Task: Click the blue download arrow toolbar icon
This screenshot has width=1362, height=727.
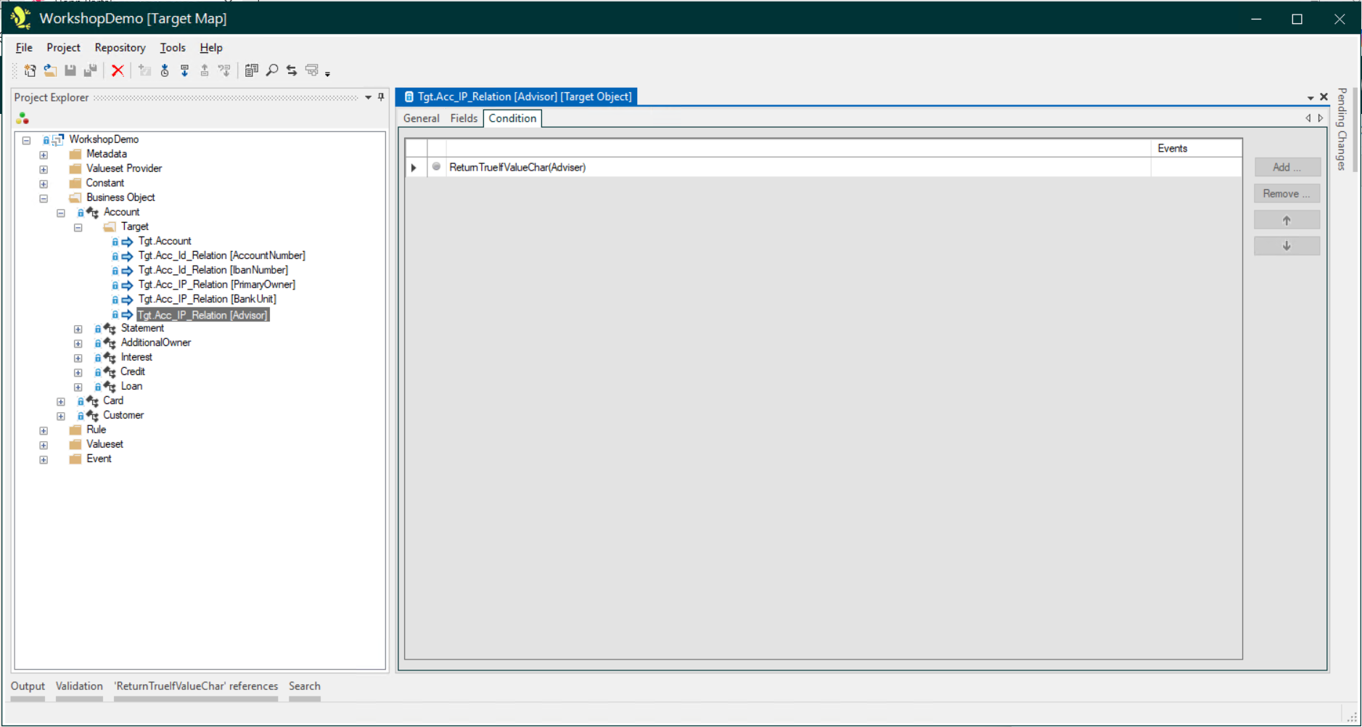Action: (185, 70)
